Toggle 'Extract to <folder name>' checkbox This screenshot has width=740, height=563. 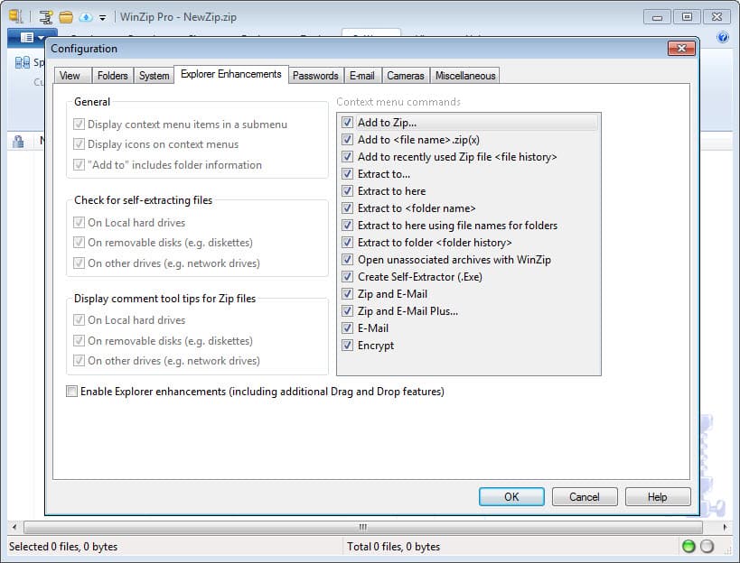tap(347, 208)
